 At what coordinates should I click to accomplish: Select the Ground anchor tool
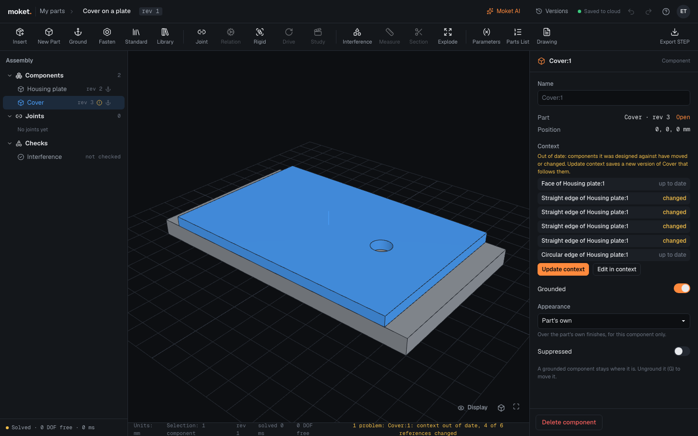(x=78, y=36)
